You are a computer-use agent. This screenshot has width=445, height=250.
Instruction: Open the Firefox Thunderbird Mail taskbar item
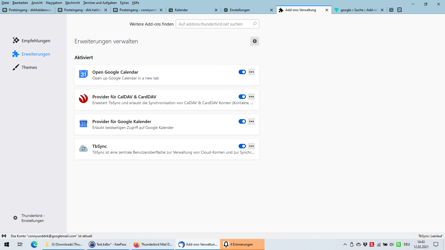153,244
